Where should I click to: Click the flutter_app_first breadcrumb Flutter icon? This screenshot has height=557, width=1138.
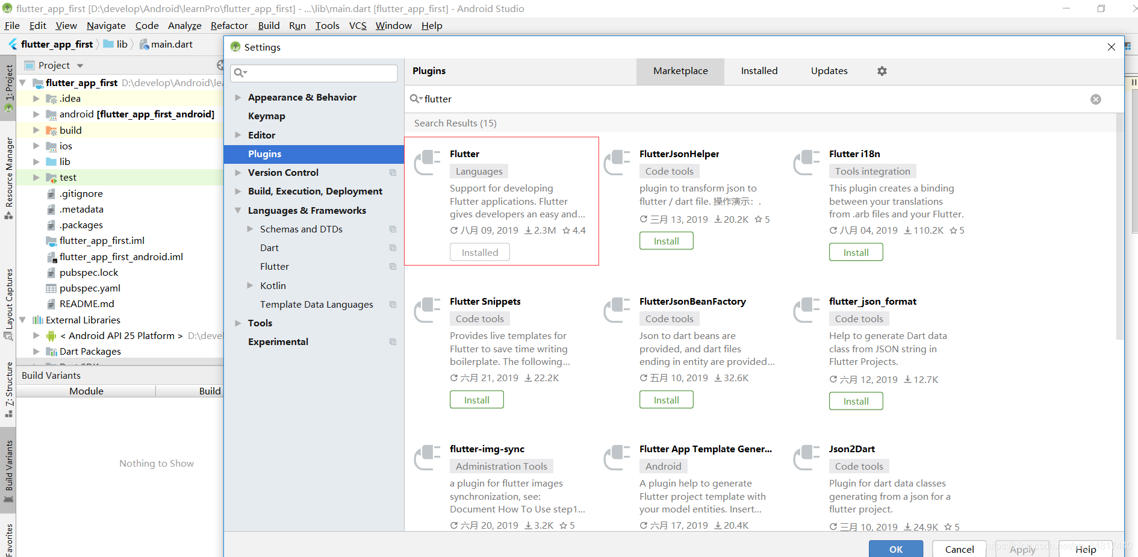pos(13,44)
